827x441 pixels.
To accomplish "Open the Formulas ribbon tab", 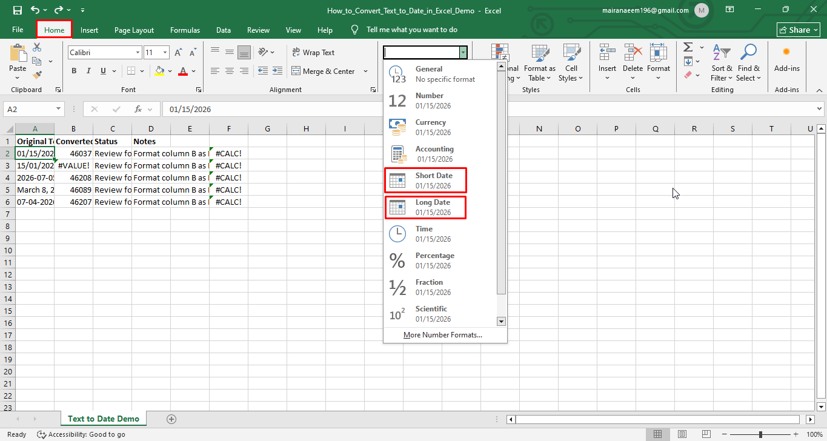I will 185,30.
